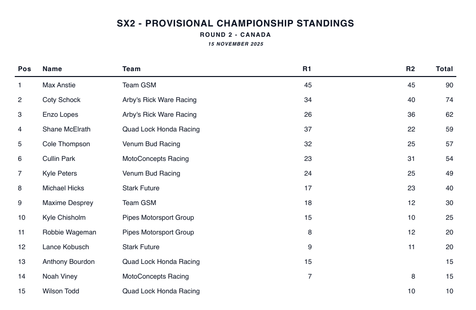Click the Team column header
The image size is (476, 310).
pyautogui.click(x=131, y=69)
